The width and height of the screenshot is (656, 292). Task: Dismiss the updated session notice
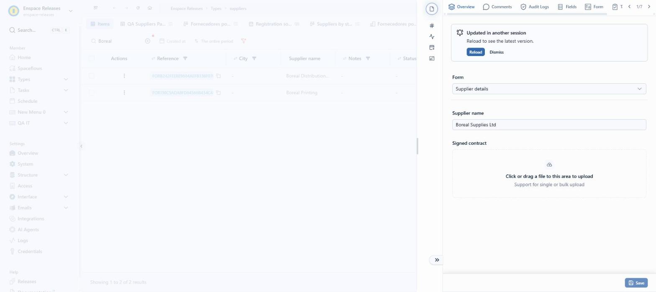[497, 52]
